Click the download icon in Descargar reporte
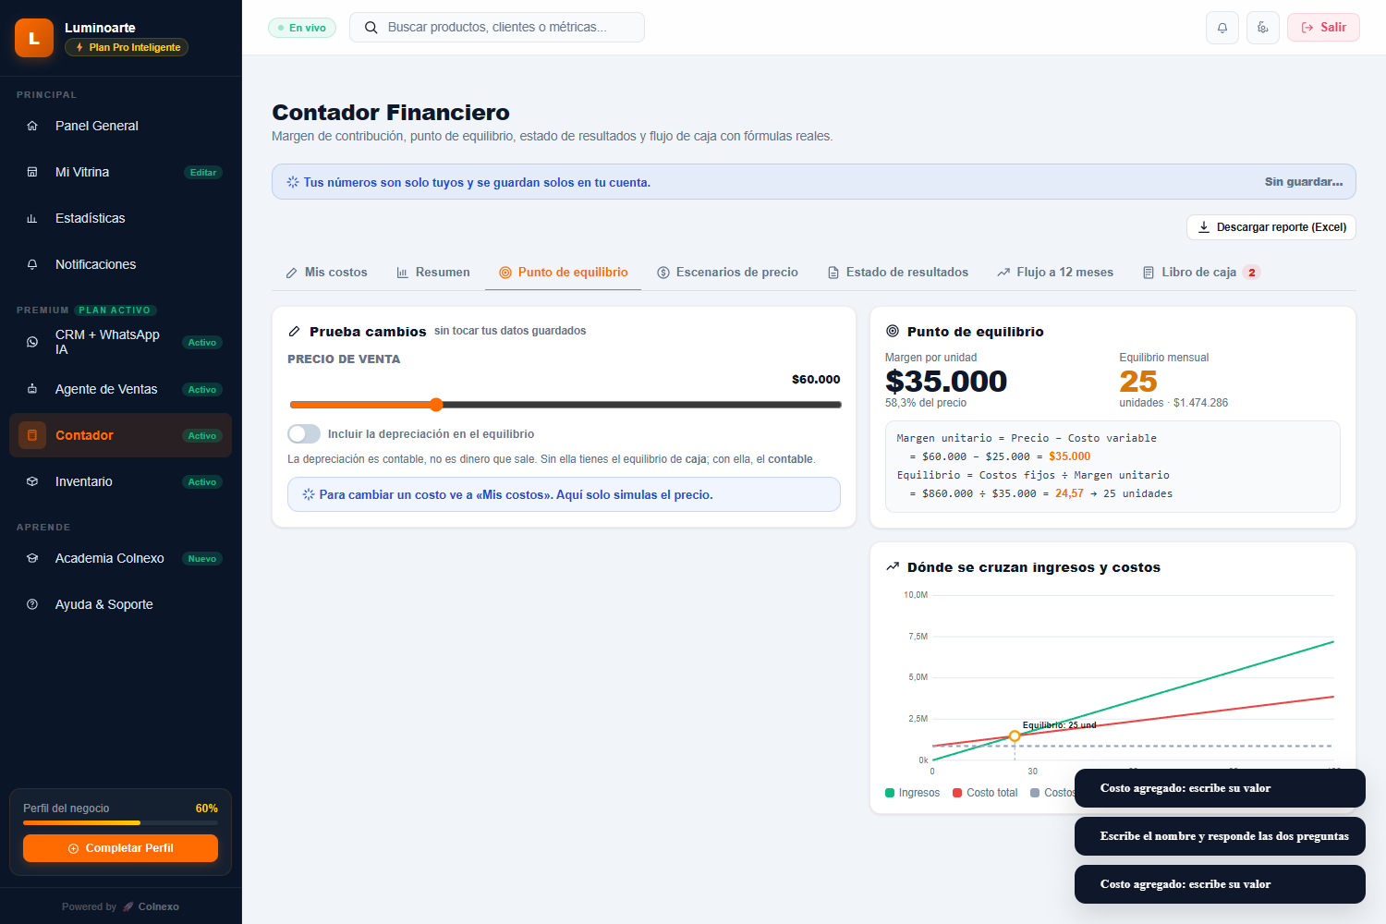Viewport: 1386px width, 924px height. click(x=1204, y=227)
